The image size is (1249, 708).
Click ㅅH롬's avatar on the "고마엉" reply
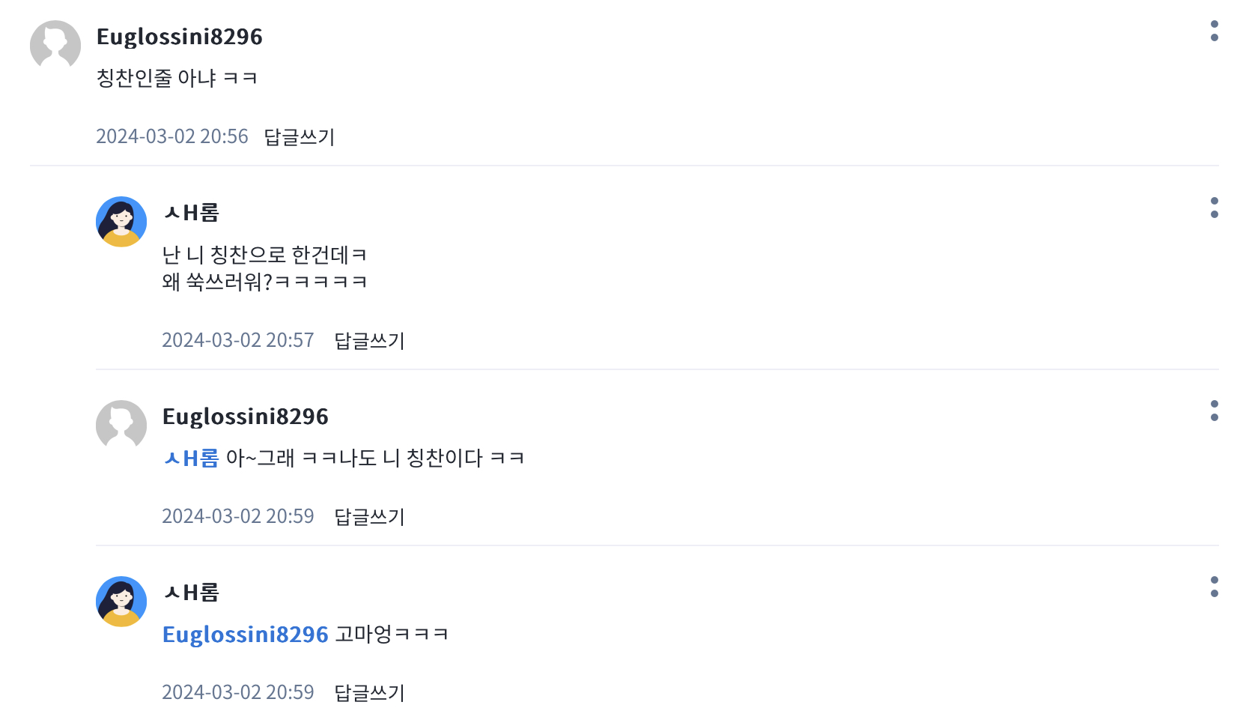(121, 602)
